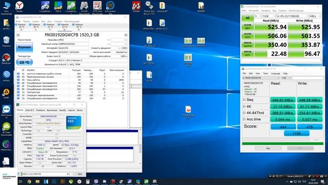
Task: Launch AS SSD Benchmark desktop shortcut
Action: click(84, 7)
